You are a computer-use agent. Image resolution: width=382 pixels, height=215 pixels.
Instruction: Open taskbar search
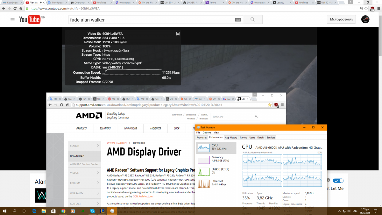(15, 211)
